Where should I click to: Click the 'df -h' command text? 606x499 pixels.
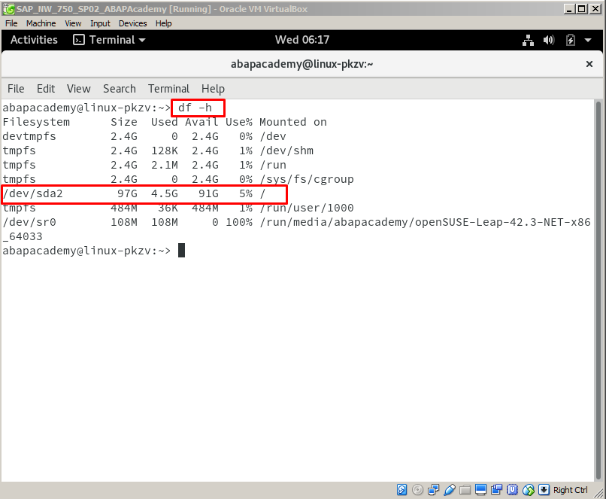click(x=195, y=108)
